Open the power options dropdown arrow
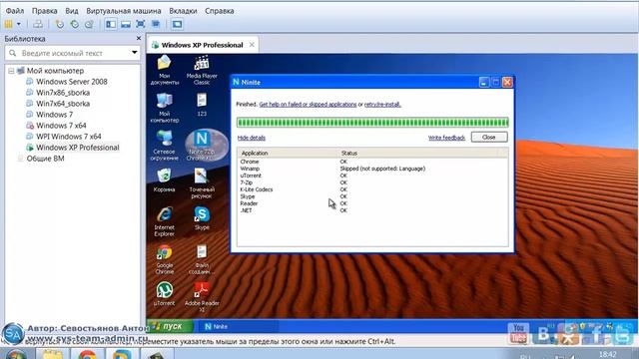 pyautogui.click(x=18, y=24)
